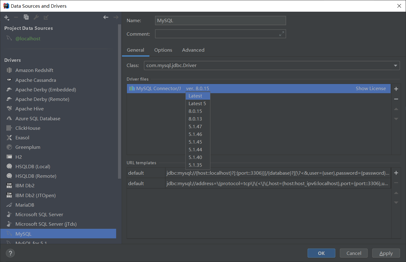Screen dimensions: 406x262
Task: Choose version 5.1.44 from the popup
Action: [x=198, y=150]
